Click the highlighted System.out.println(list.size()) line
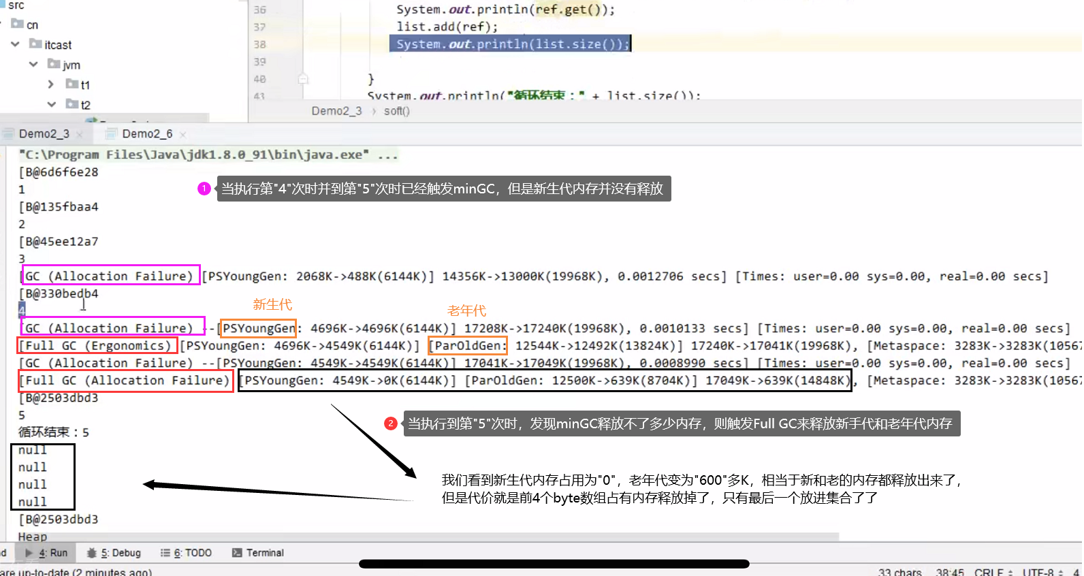The width and height of the screenshot is (1084, 576). 510,44
